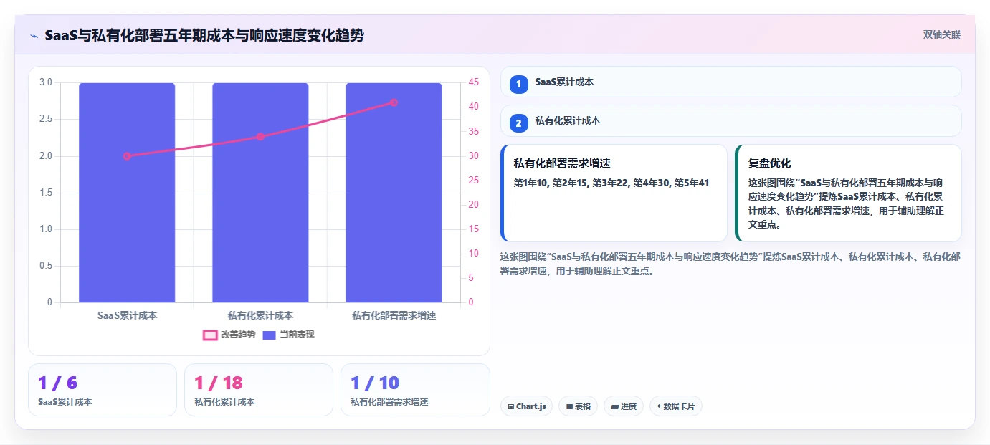Click the SaaS累计成本 bar in the chart
990x445 pixels.
point(127,193)
